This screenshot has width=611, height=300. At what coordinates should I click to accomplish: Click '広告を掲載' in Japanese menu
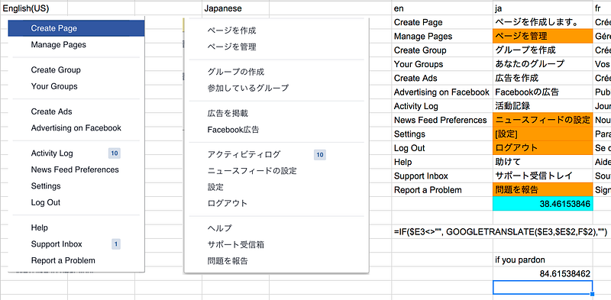point(228,114)
